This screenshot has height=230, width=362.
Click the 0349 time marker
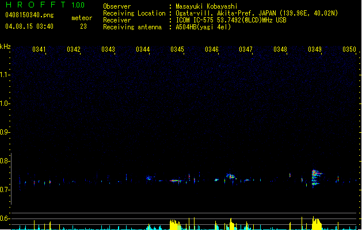[315, 49]
